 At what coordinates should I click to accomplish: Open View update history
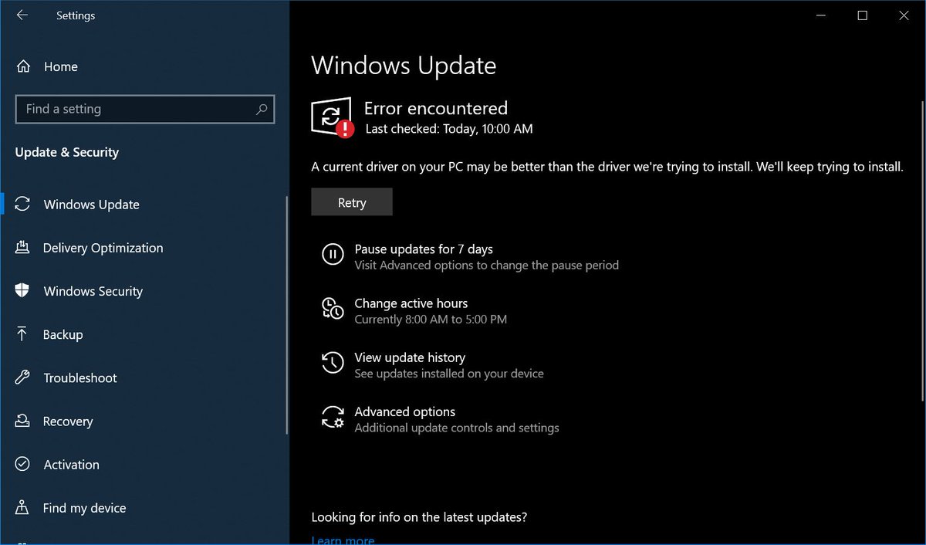click(410, 357)
